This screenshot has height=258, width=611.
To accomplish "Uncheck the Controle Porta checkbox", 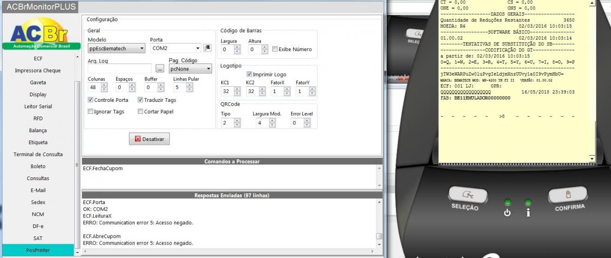I will [90, 100].
